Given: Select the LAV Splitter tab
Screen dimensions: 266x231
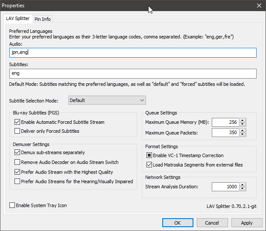Looking at the screenshot, I should [18, 19].
